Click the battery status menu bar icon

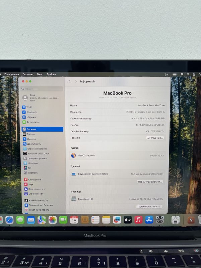pos(175,74)
